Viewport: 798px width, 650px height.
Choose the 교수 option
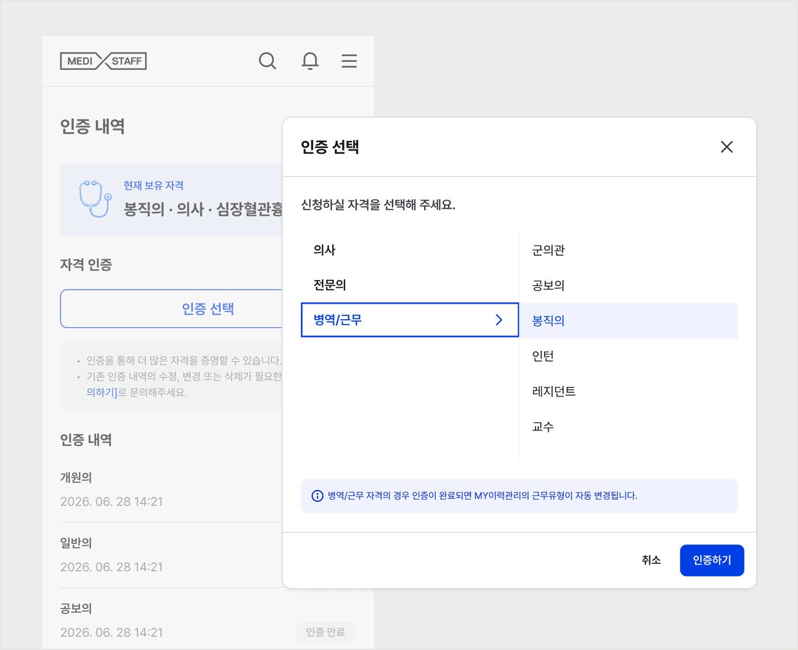(x=543, y=427)
